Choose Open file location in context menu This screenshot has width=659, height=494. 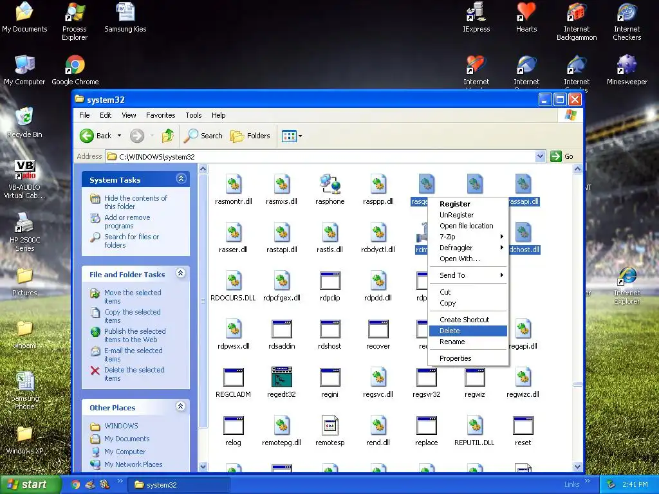click(467, 226)
